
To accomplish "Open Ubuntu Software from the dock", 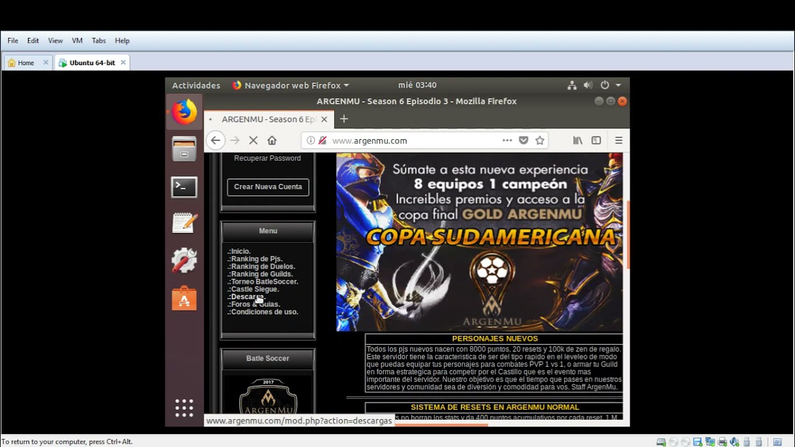I will (x=184, y=299).
